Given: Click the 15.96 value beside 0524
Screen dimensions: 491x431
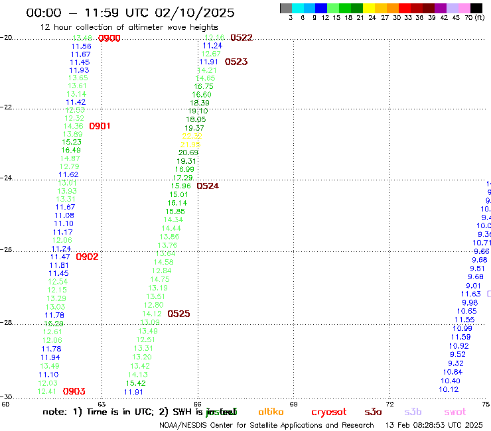Looking at the screenshot, I should click(x=180, y=186).
